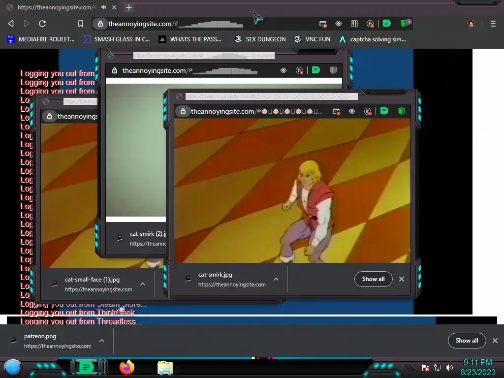The width and height of the screenshot is (504, 378).
Task: Click the forward arrow in main browser toolbar
Action: pos(27,24)
